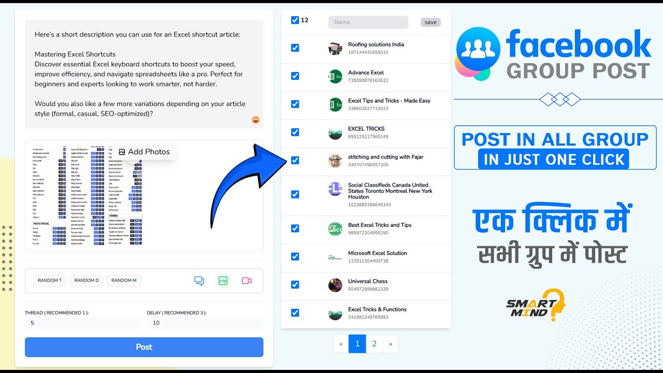The width and height of the screenshot is (663, 373).
Task: Click group ID 985972204856290
Action: click(368, 233)
